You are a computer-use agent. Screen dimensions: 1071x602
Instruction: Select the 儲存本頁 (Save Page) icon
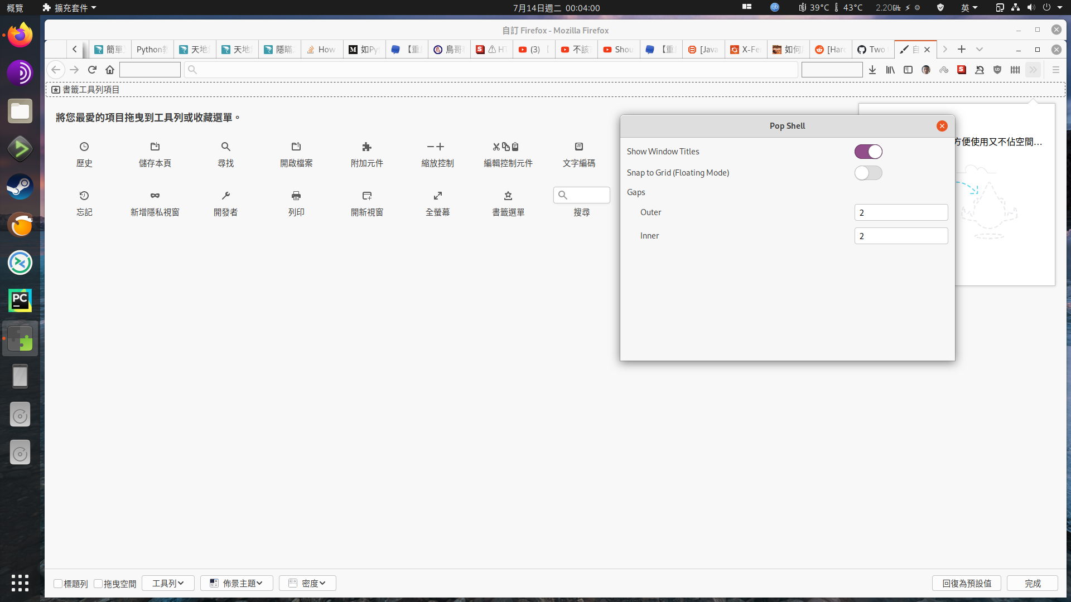[155, 147]
